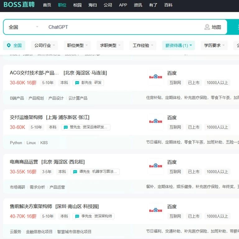Screen dimensions: 239x239
Task: Open the 百科 navigation item
Action: pos(168,5)
